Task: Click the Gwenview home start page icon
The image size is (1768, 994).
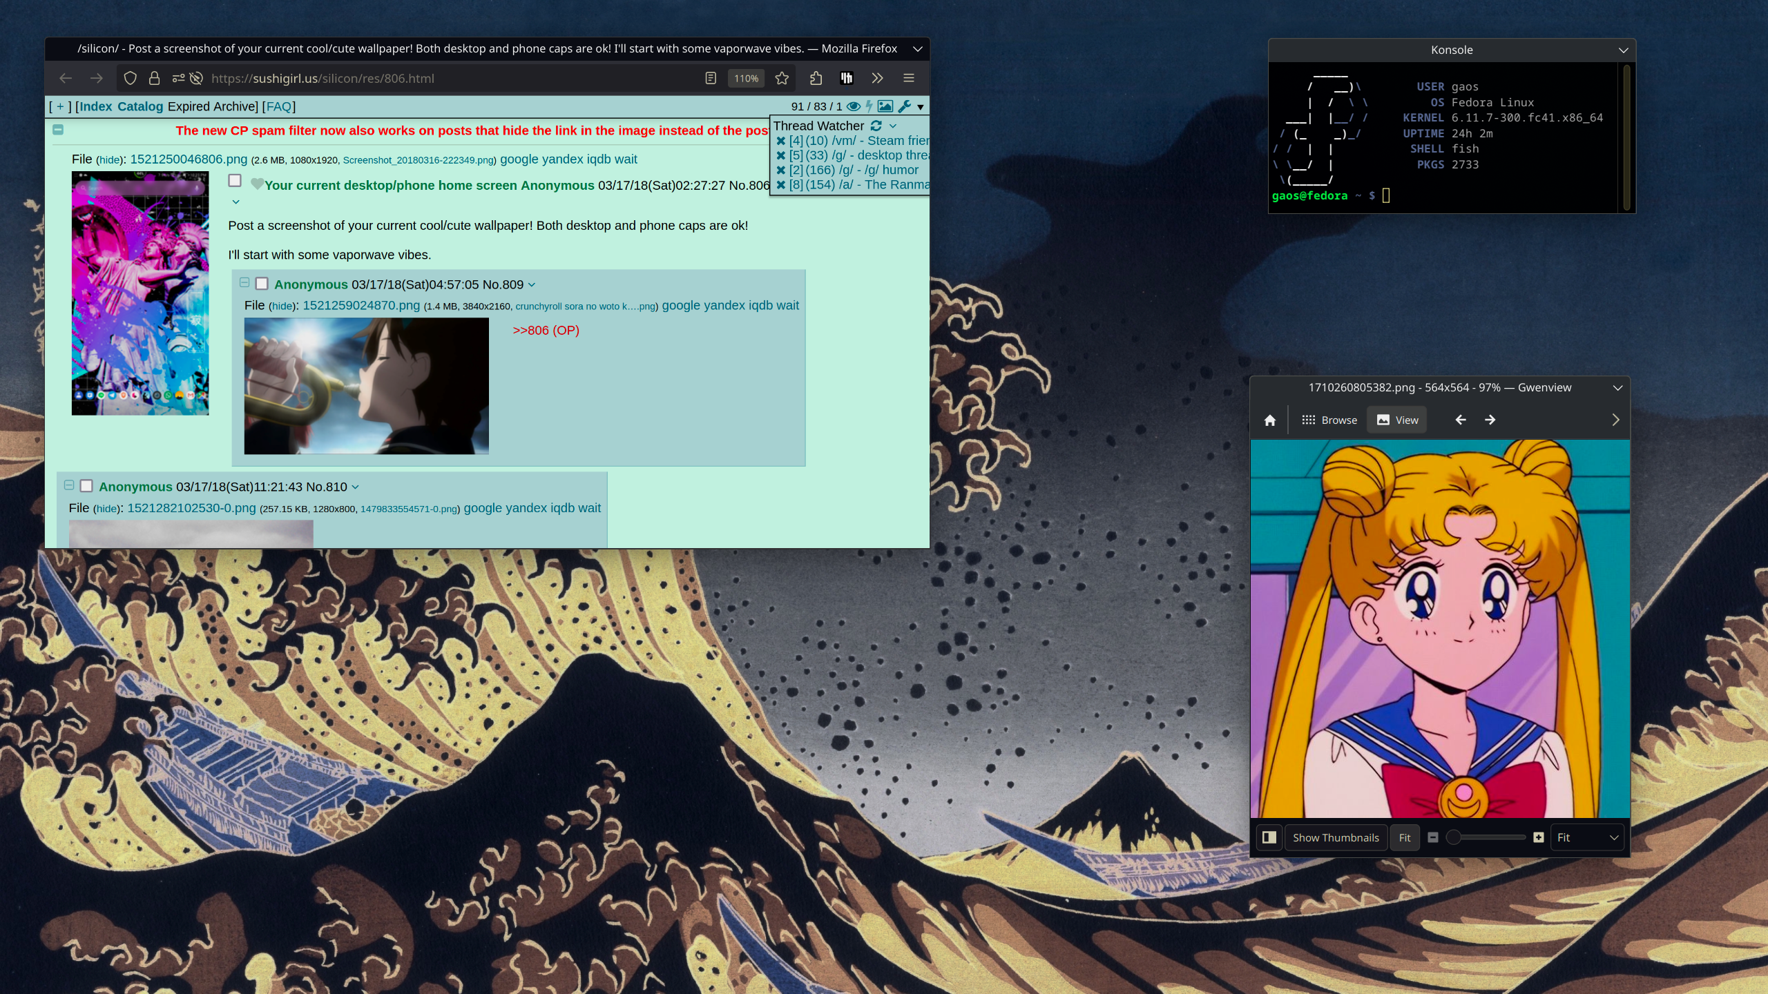Action: click(x=1269, y=420)
